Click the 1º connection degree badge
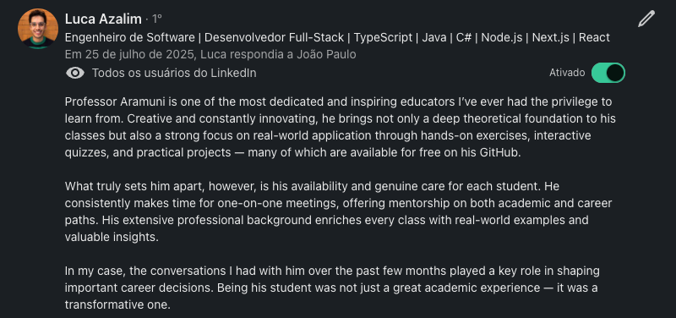Screen dimensions: 676x318 156,19
